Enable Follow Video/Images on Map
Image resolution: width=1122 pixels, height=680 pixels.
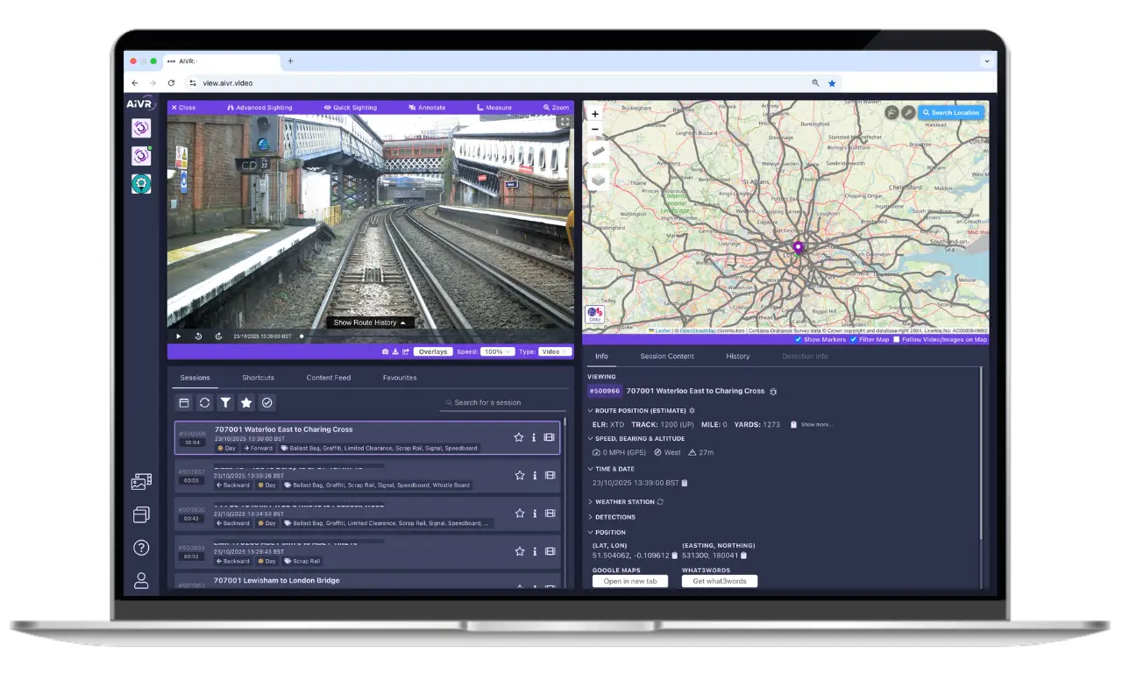pos(896,340)
